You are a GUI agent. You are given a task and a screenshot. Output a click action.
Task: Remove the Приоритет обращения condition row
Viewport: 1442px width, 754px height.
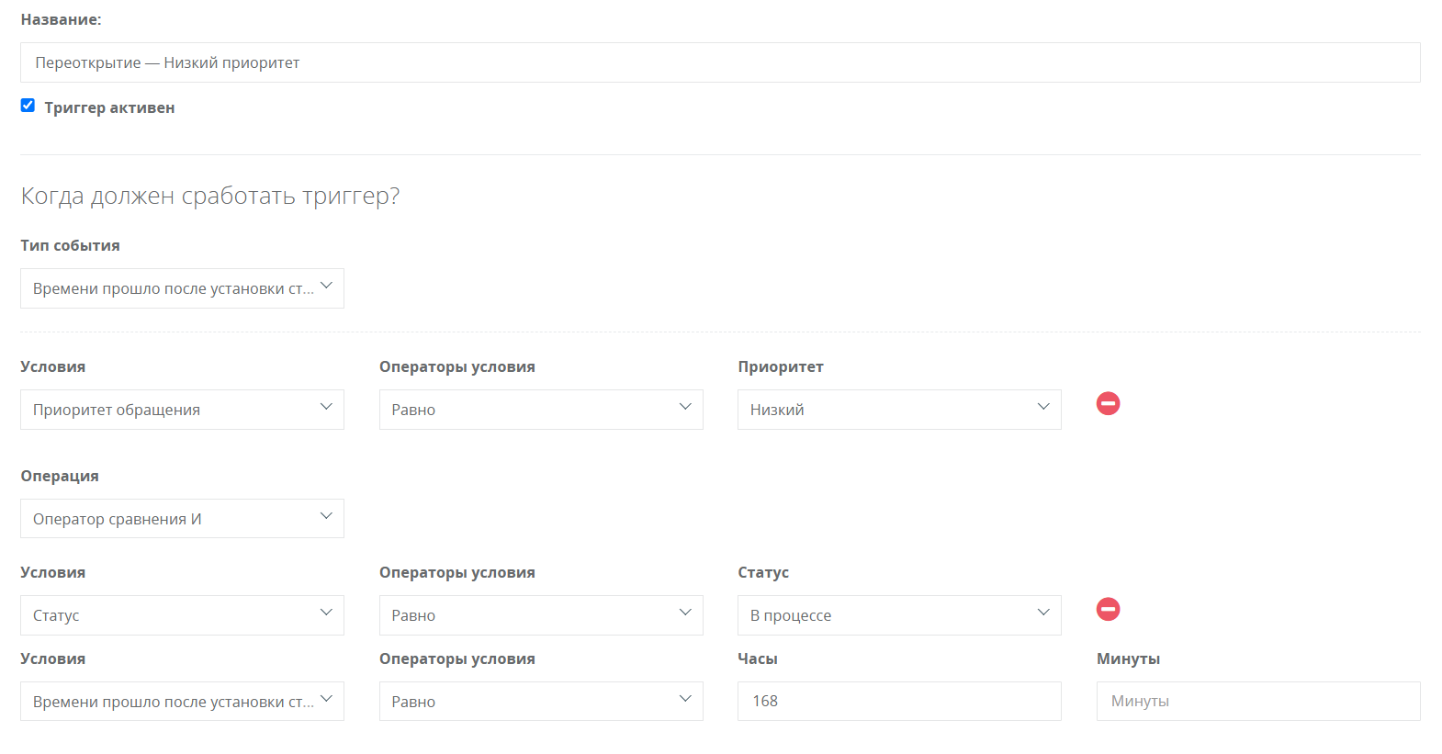point(1109,403)
